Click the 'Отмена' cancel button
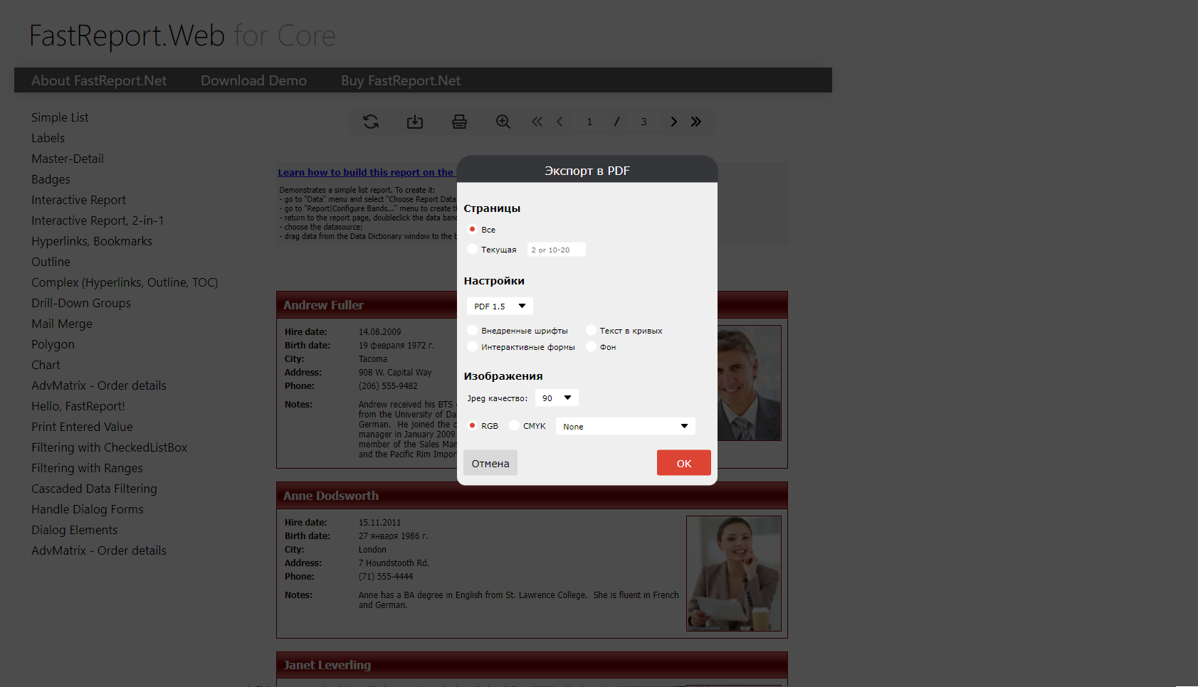 point(490,463)
